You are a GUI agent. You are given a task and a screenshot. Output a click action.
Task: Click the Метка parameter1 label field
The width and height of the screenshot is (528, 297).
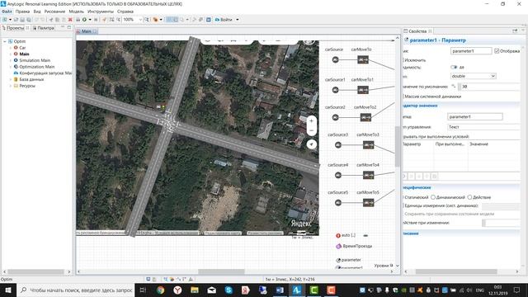[x=475, y=117]
